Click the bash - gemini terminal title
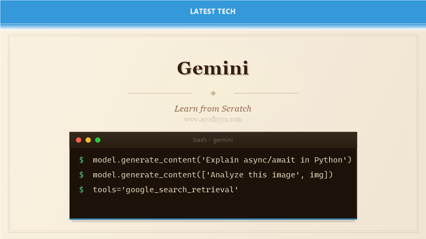Viewport: 426px width, 239px height. 213,140
